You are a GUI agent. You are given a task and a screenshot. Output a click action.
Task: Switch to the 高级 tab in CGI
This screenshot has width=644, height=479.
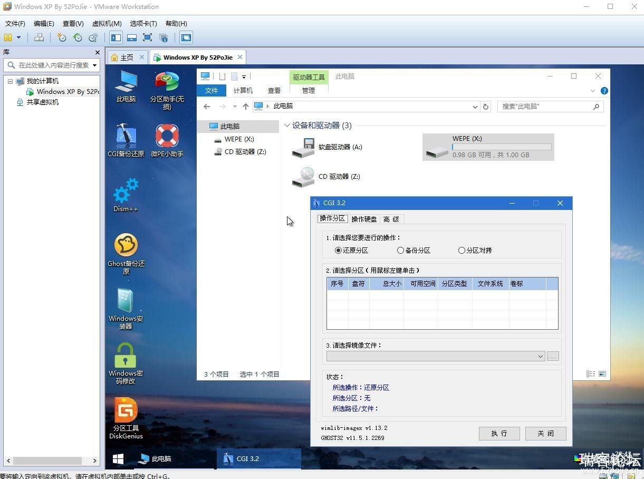[x=391, y=219]
